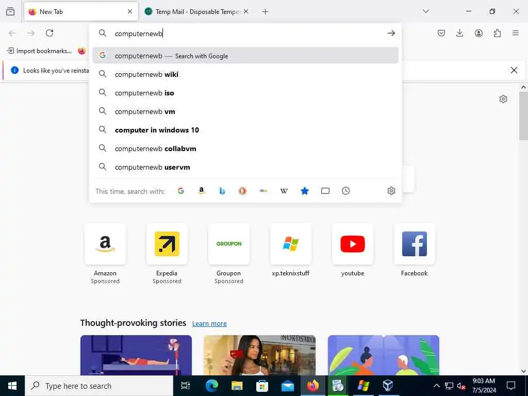Screen dimensions: 528x396
Task: Choose 'computernewb wiki' suggestion
Action: tap(245, 74)
